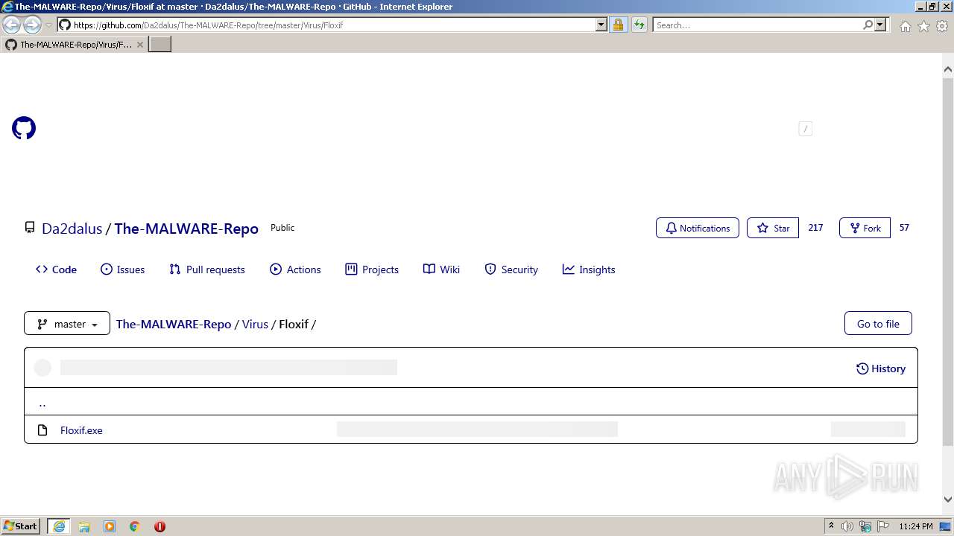
Task: Star the repository
Action: [773, 228]
